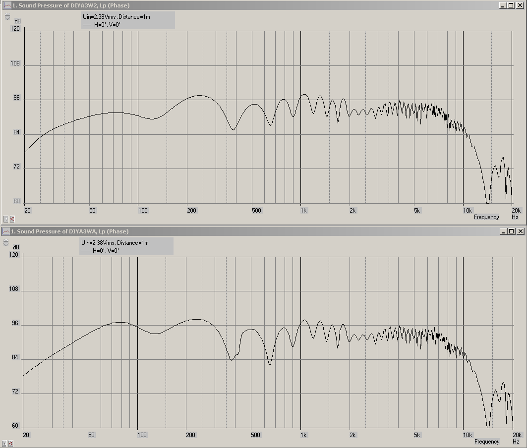Screen dimensions: 527x448
Task: Click the Frequency axis label in DIYA3WA window
Action: [487, 442]
